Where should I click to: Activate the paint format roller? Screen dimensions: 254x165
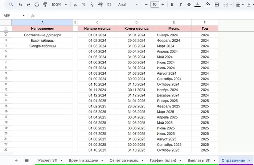pos(45,5)
